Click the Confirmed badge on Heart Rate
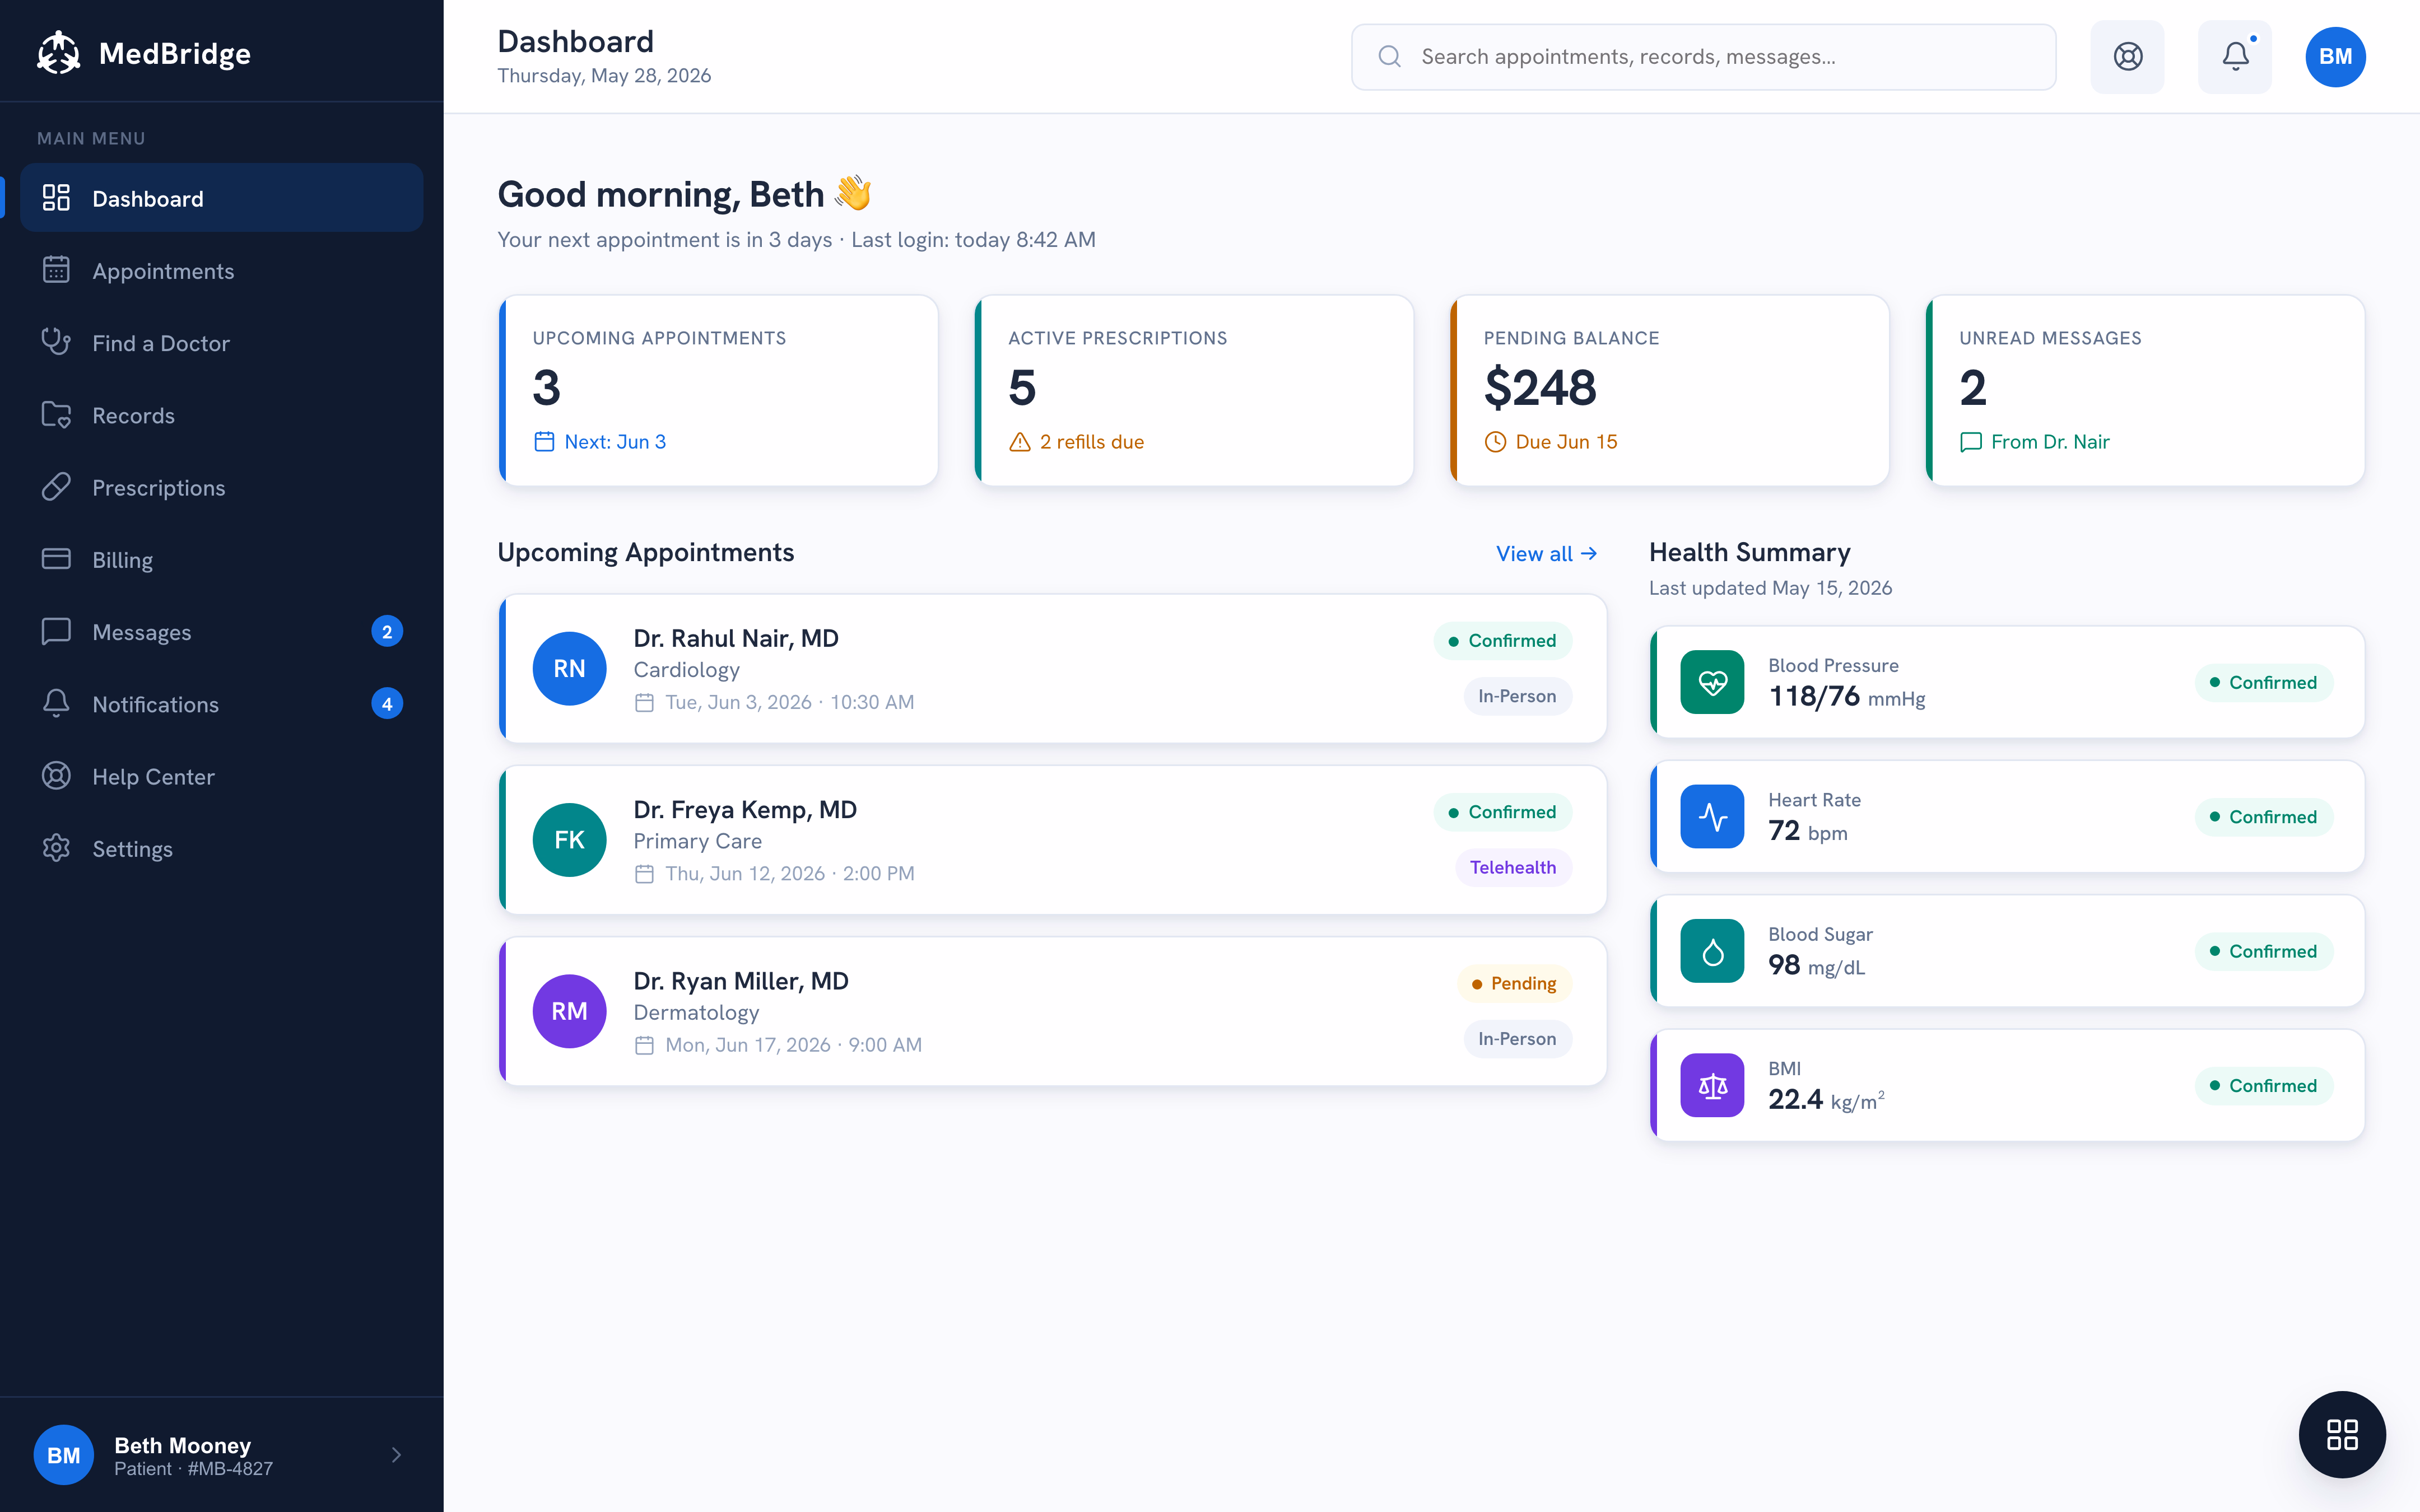 point(2263,817)
